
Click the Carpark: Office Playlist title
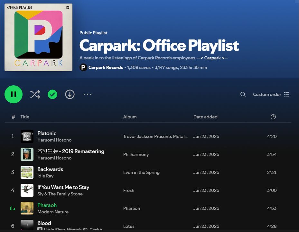click(159, 45)
